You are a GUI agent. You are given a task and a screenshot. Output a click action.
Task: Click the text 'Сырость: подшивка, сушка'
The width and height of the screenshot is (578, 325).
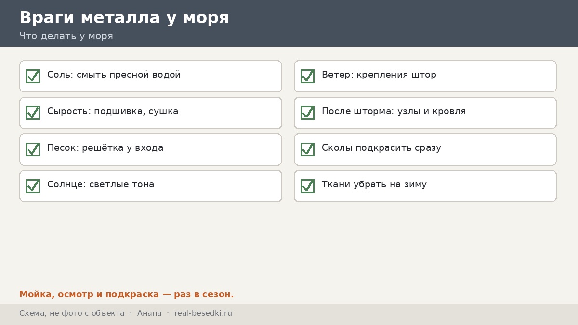113,112
